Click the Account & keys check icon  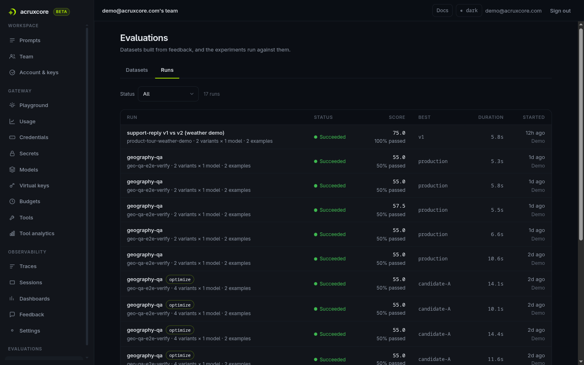pos(12,72)
